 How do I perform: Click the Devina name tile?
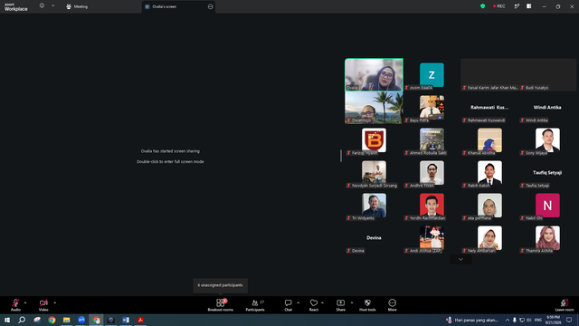[x=374, y=237]
